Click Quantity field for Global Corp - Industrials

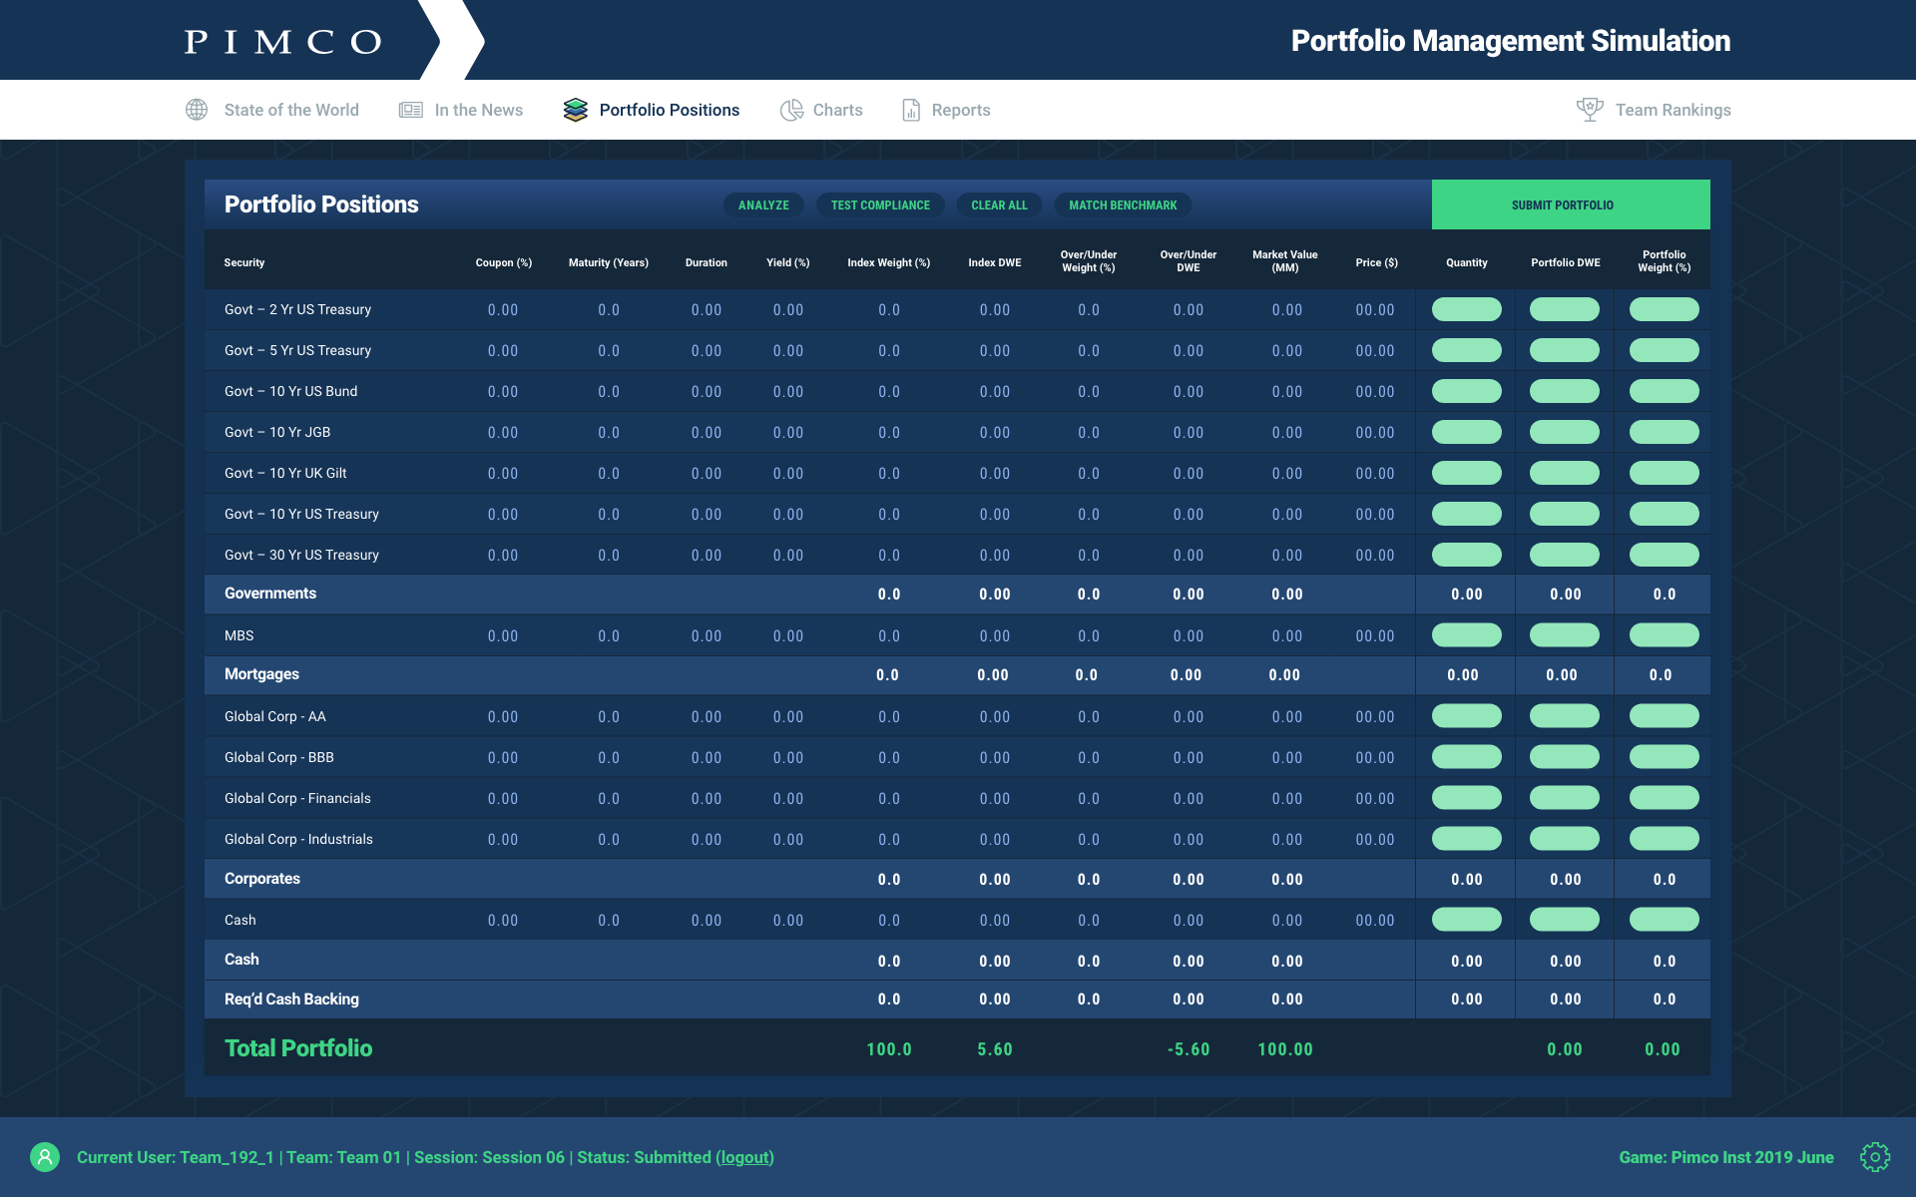(1467, 839)
